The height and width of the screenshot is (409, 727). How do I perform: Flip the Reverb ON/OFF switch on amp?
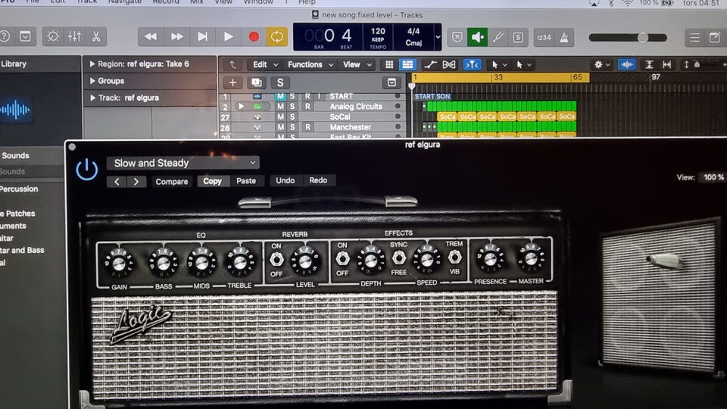pyautogui.click(x=276, y=259)
